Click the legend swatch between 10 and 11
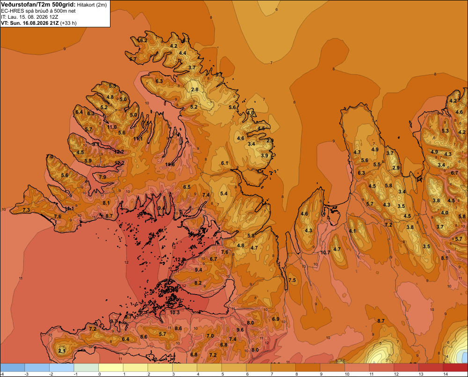This screenshot has width=468, height=377. [x=357, y=368]
